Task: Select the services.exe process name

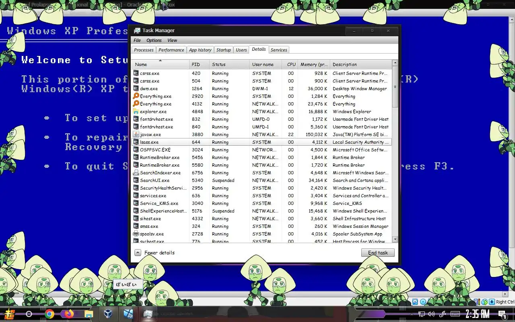Action: (153, 196)
